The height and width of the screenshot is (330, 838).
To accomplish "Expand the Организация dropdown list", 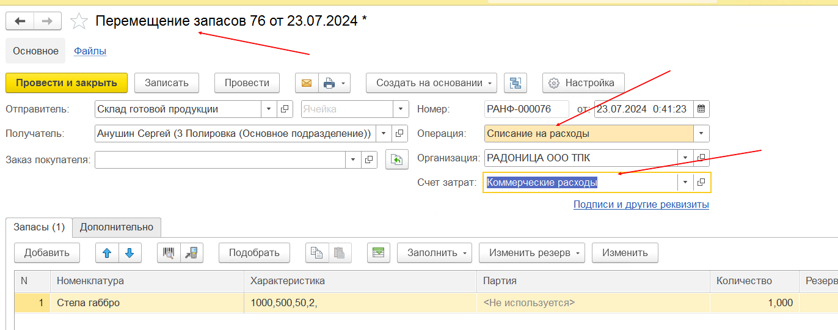I will (686, 158).
